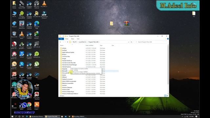
Task: Open the Internet Download Manager desktop shortcut
Action: click(x=36, y=35)
